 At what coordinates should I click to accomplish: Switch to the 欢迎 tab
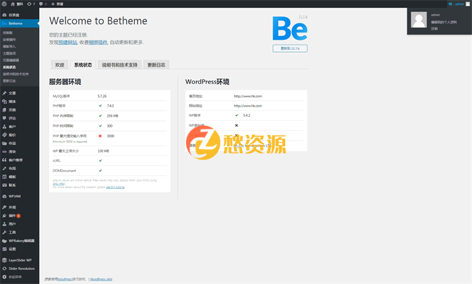click(x=59, y=65)
